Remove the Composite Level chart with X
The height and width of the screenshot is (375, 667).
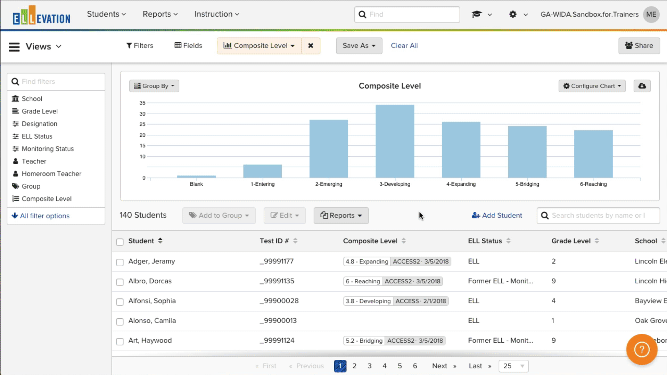pos(311,45)
